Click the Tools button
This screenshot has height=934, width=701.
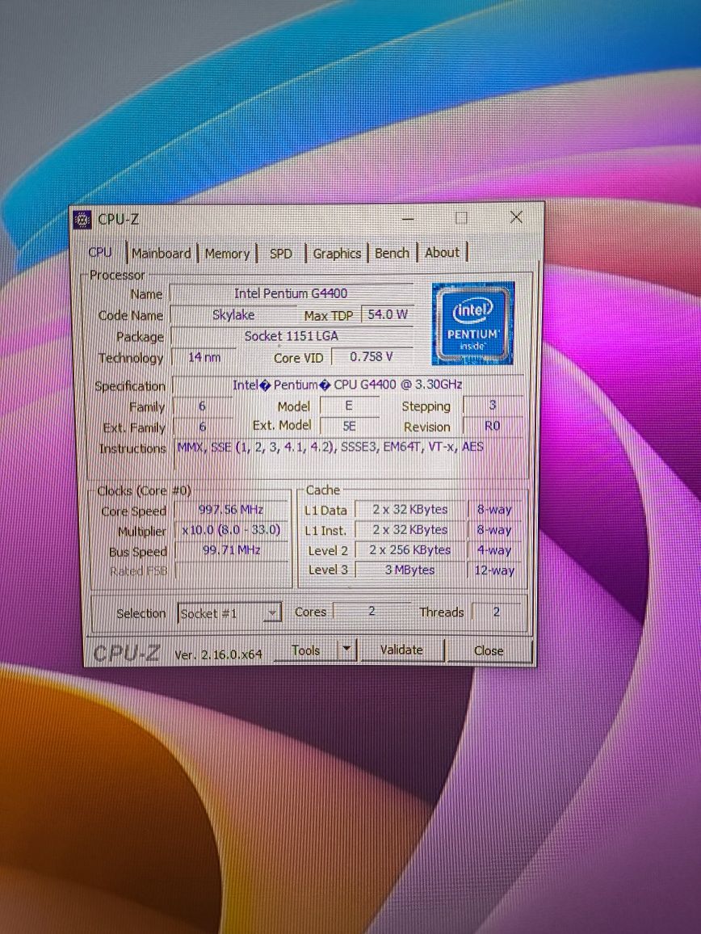coord(306,650)
